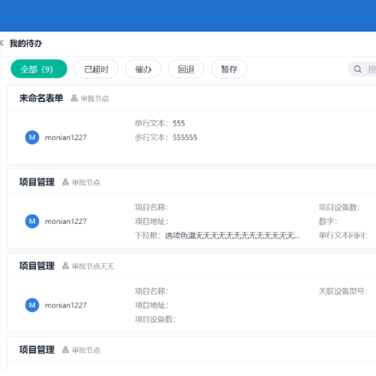Click avatar M in 关联设备型号 card
This screenshot has height=376, width=376.
click(32, 305)
